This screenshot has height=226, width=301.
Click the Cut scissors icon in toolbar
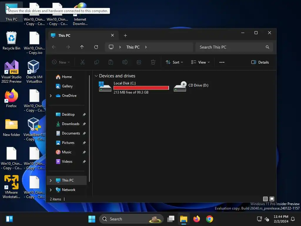tap(82, 62)
